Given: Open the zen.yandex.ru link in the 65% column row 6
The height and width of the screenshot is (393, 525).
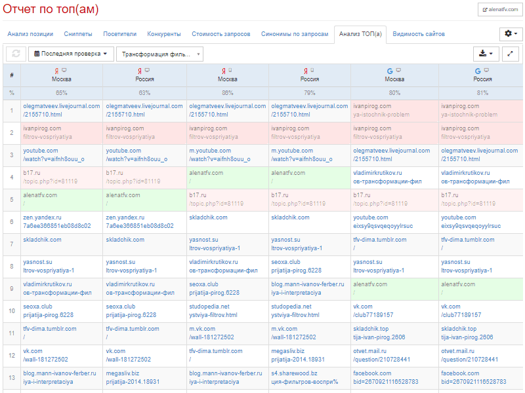Looking at the screenshot, I should pyautogui.click(x=57, y=221).
